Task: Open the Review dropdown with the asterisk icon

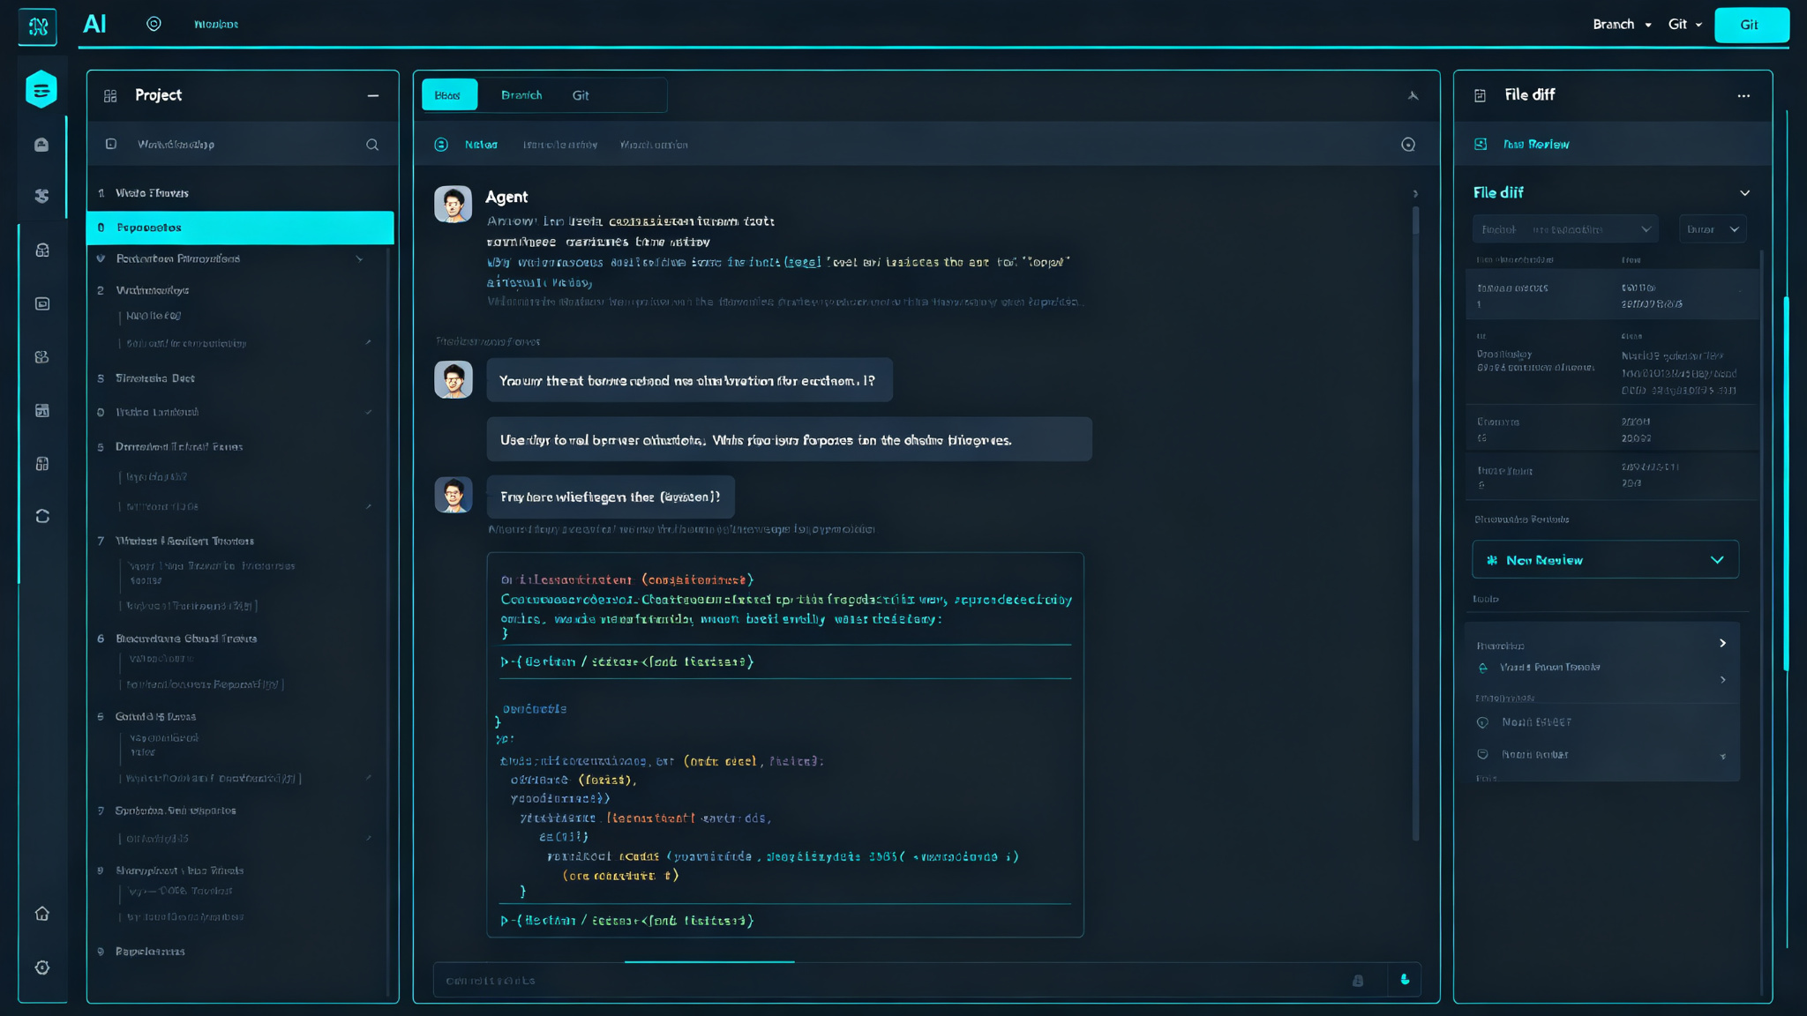Action: (x=1605, y=560)
